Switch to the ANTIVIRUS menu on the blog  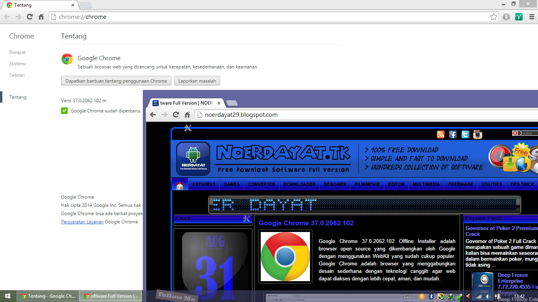204,184
